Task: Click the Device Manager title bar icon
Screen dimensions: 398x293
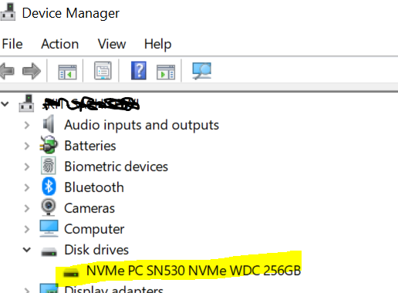Action: tap(8, 12)
